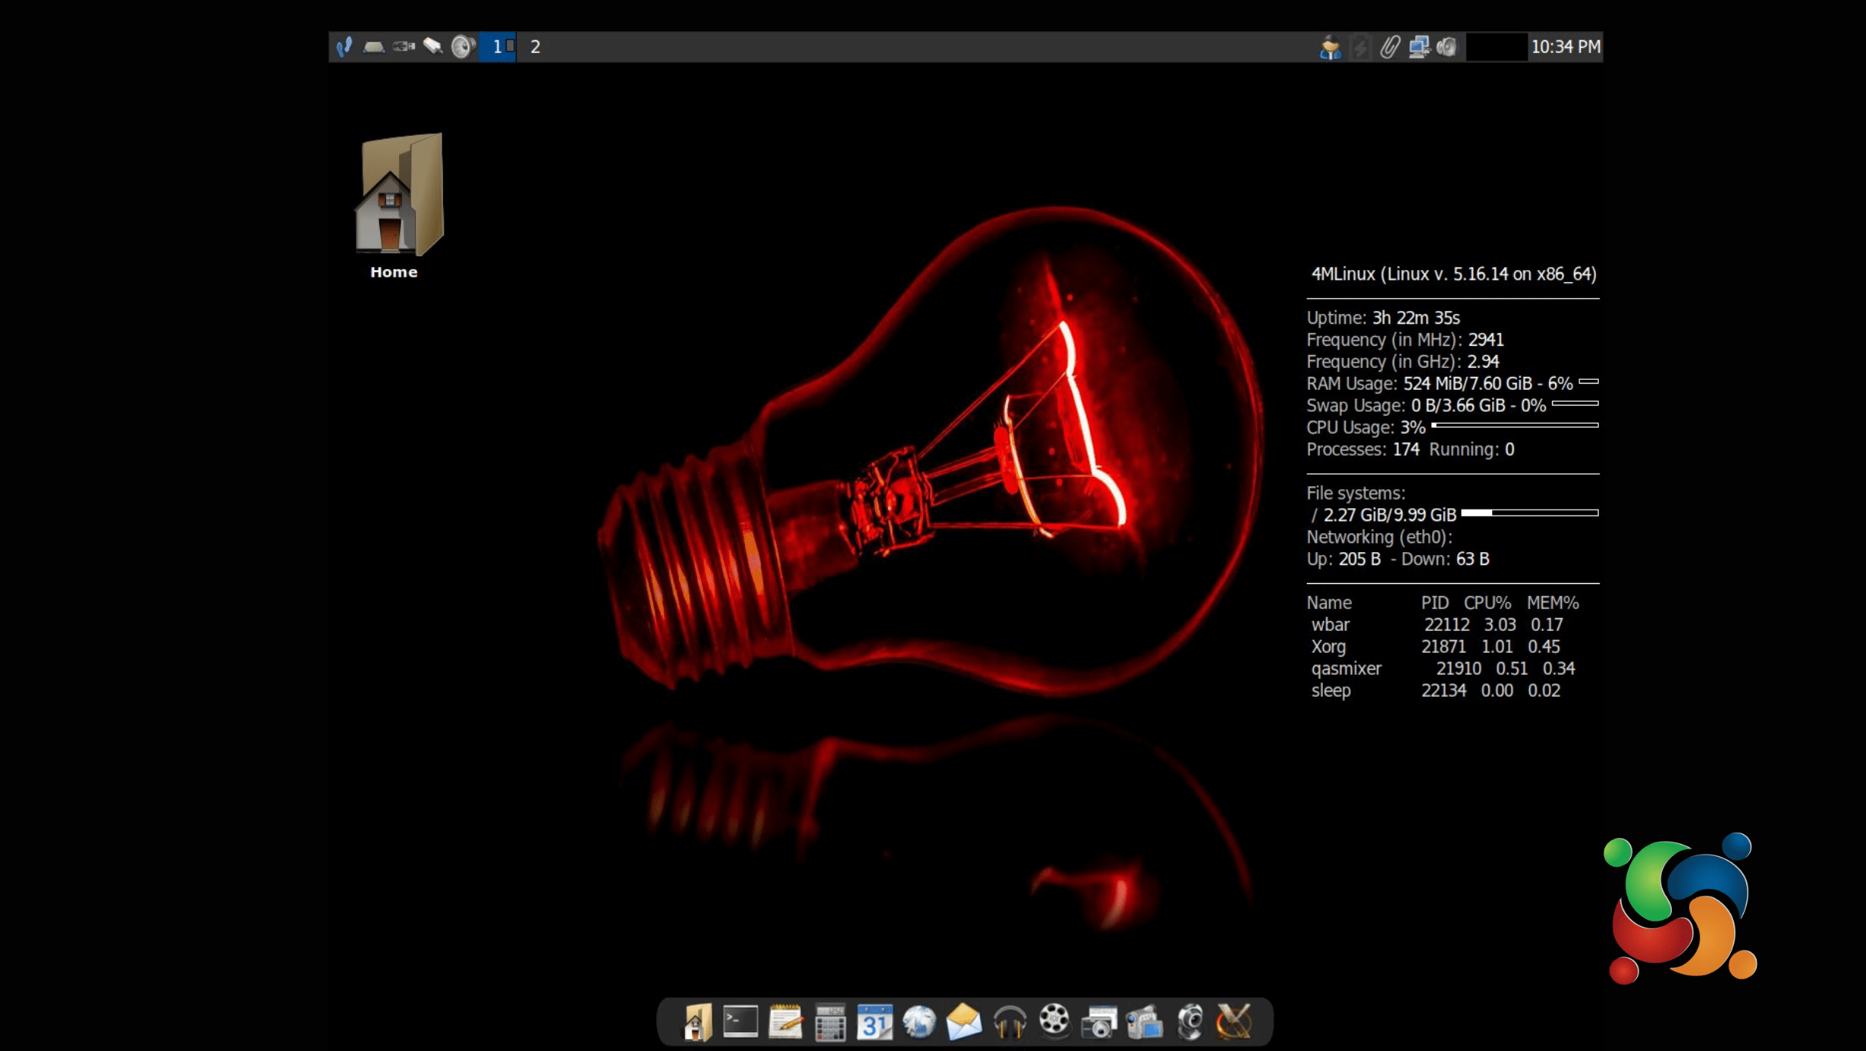
Task: Launch the terminal from the dock
Action: [740, 1022]
